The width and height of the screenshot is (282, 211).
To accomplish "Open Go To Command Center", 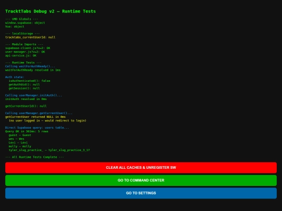I will [141, 180].
